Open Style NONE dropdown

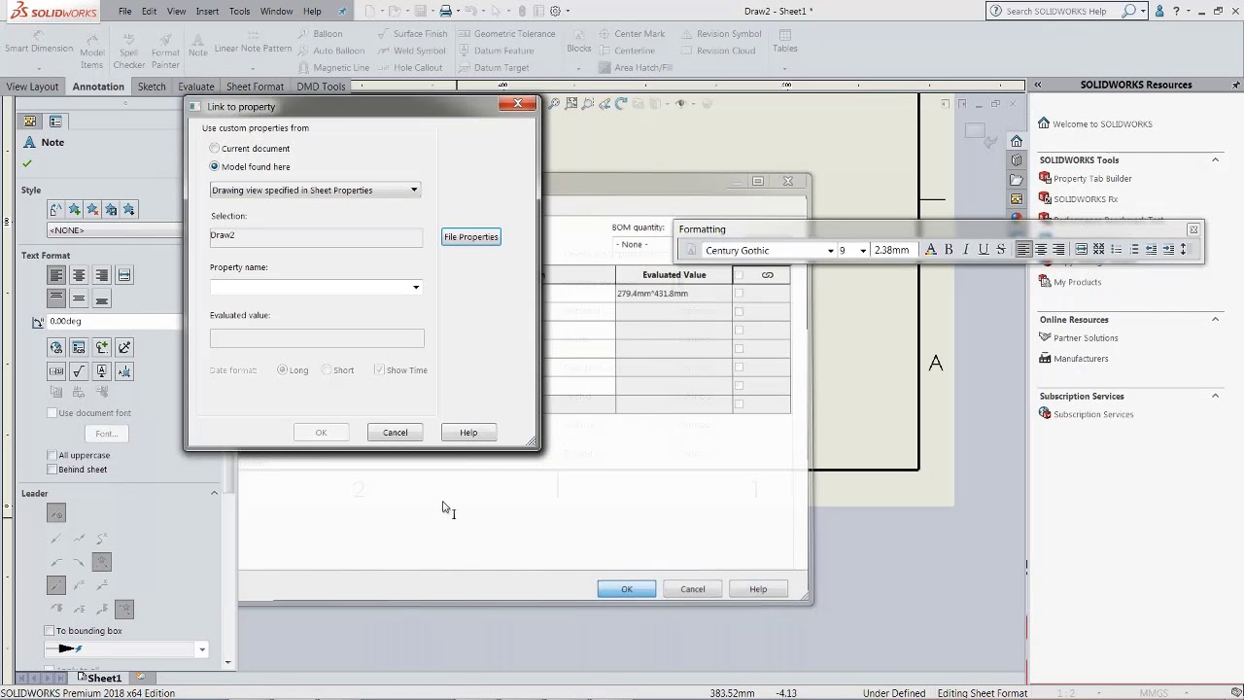click(x=115, y=230)
